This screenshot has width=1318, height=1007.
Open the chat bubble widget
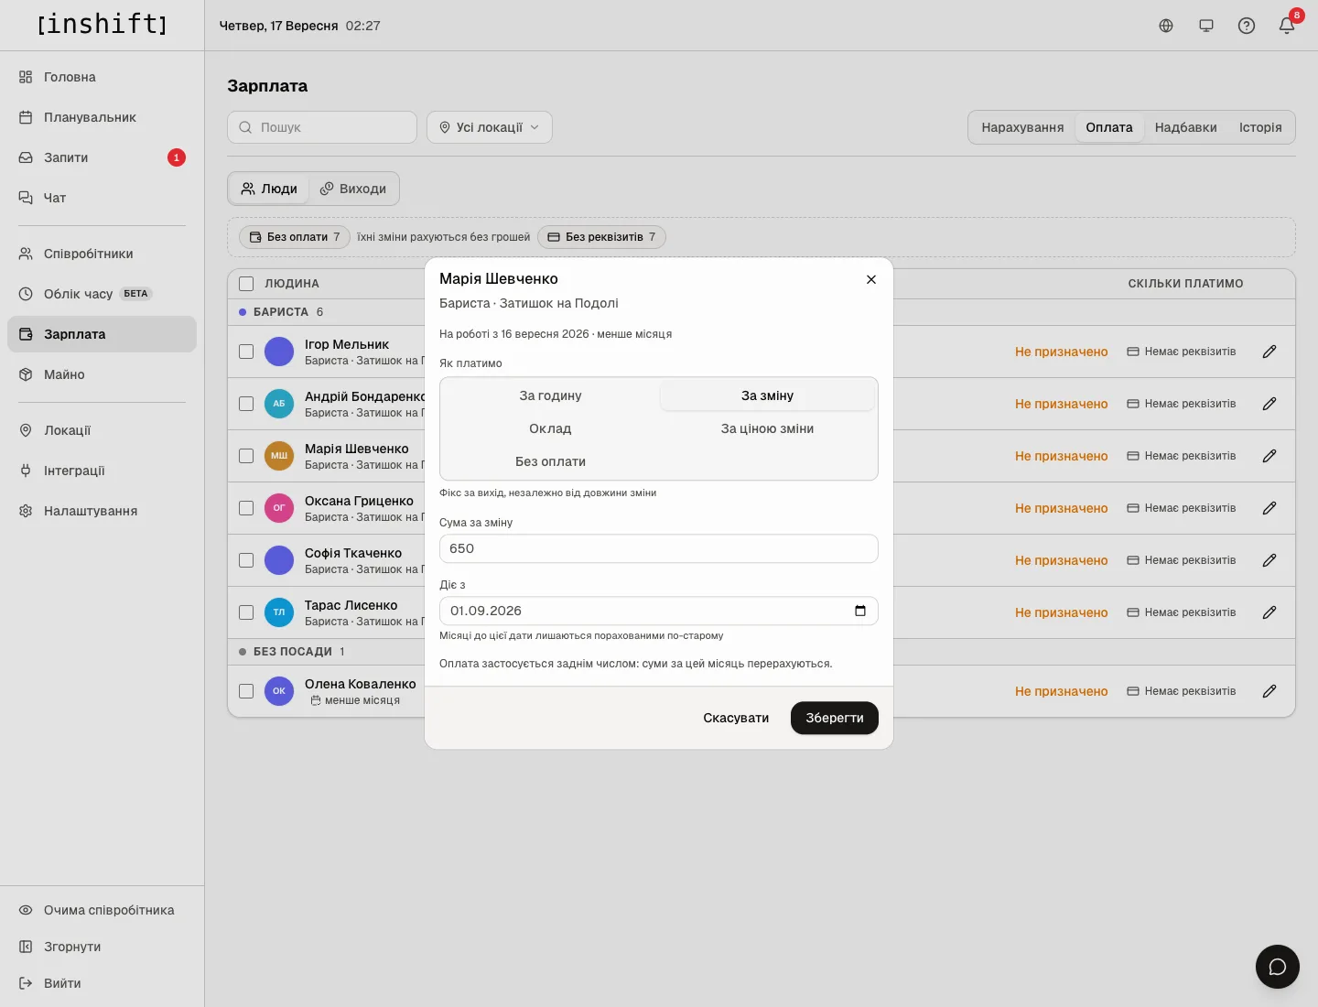click(1278, 967)
